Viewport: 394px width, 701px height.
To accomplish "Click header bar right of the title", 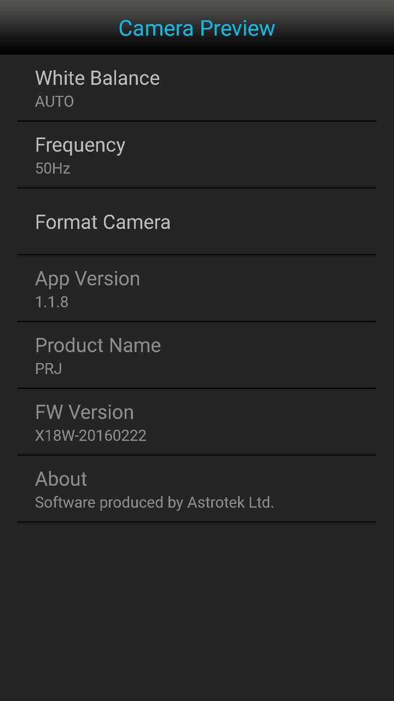I will [339, 28].
